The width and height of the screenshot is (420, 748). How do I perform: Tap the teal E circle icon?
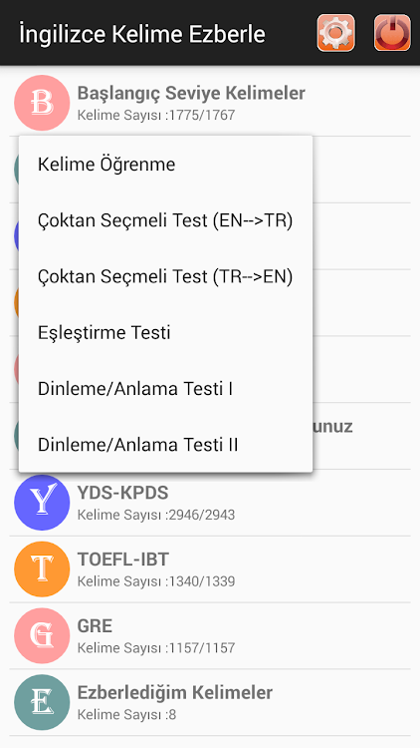coord(42,702)
